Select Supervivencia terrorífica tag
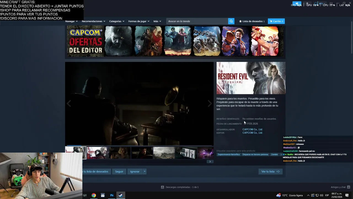Viewport: 353px width, 199px height. [229, 155]
